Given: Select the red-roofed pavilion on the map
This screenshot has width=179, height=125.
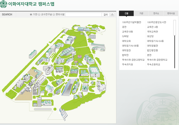Looking at the screenshot, I should tap(80, 56).
